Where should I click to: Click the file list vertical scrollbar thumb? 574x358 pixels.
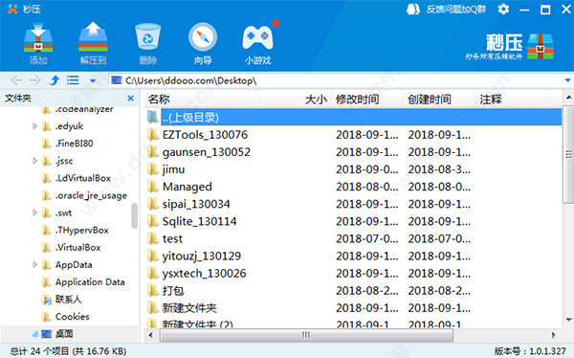pos(568,155)
